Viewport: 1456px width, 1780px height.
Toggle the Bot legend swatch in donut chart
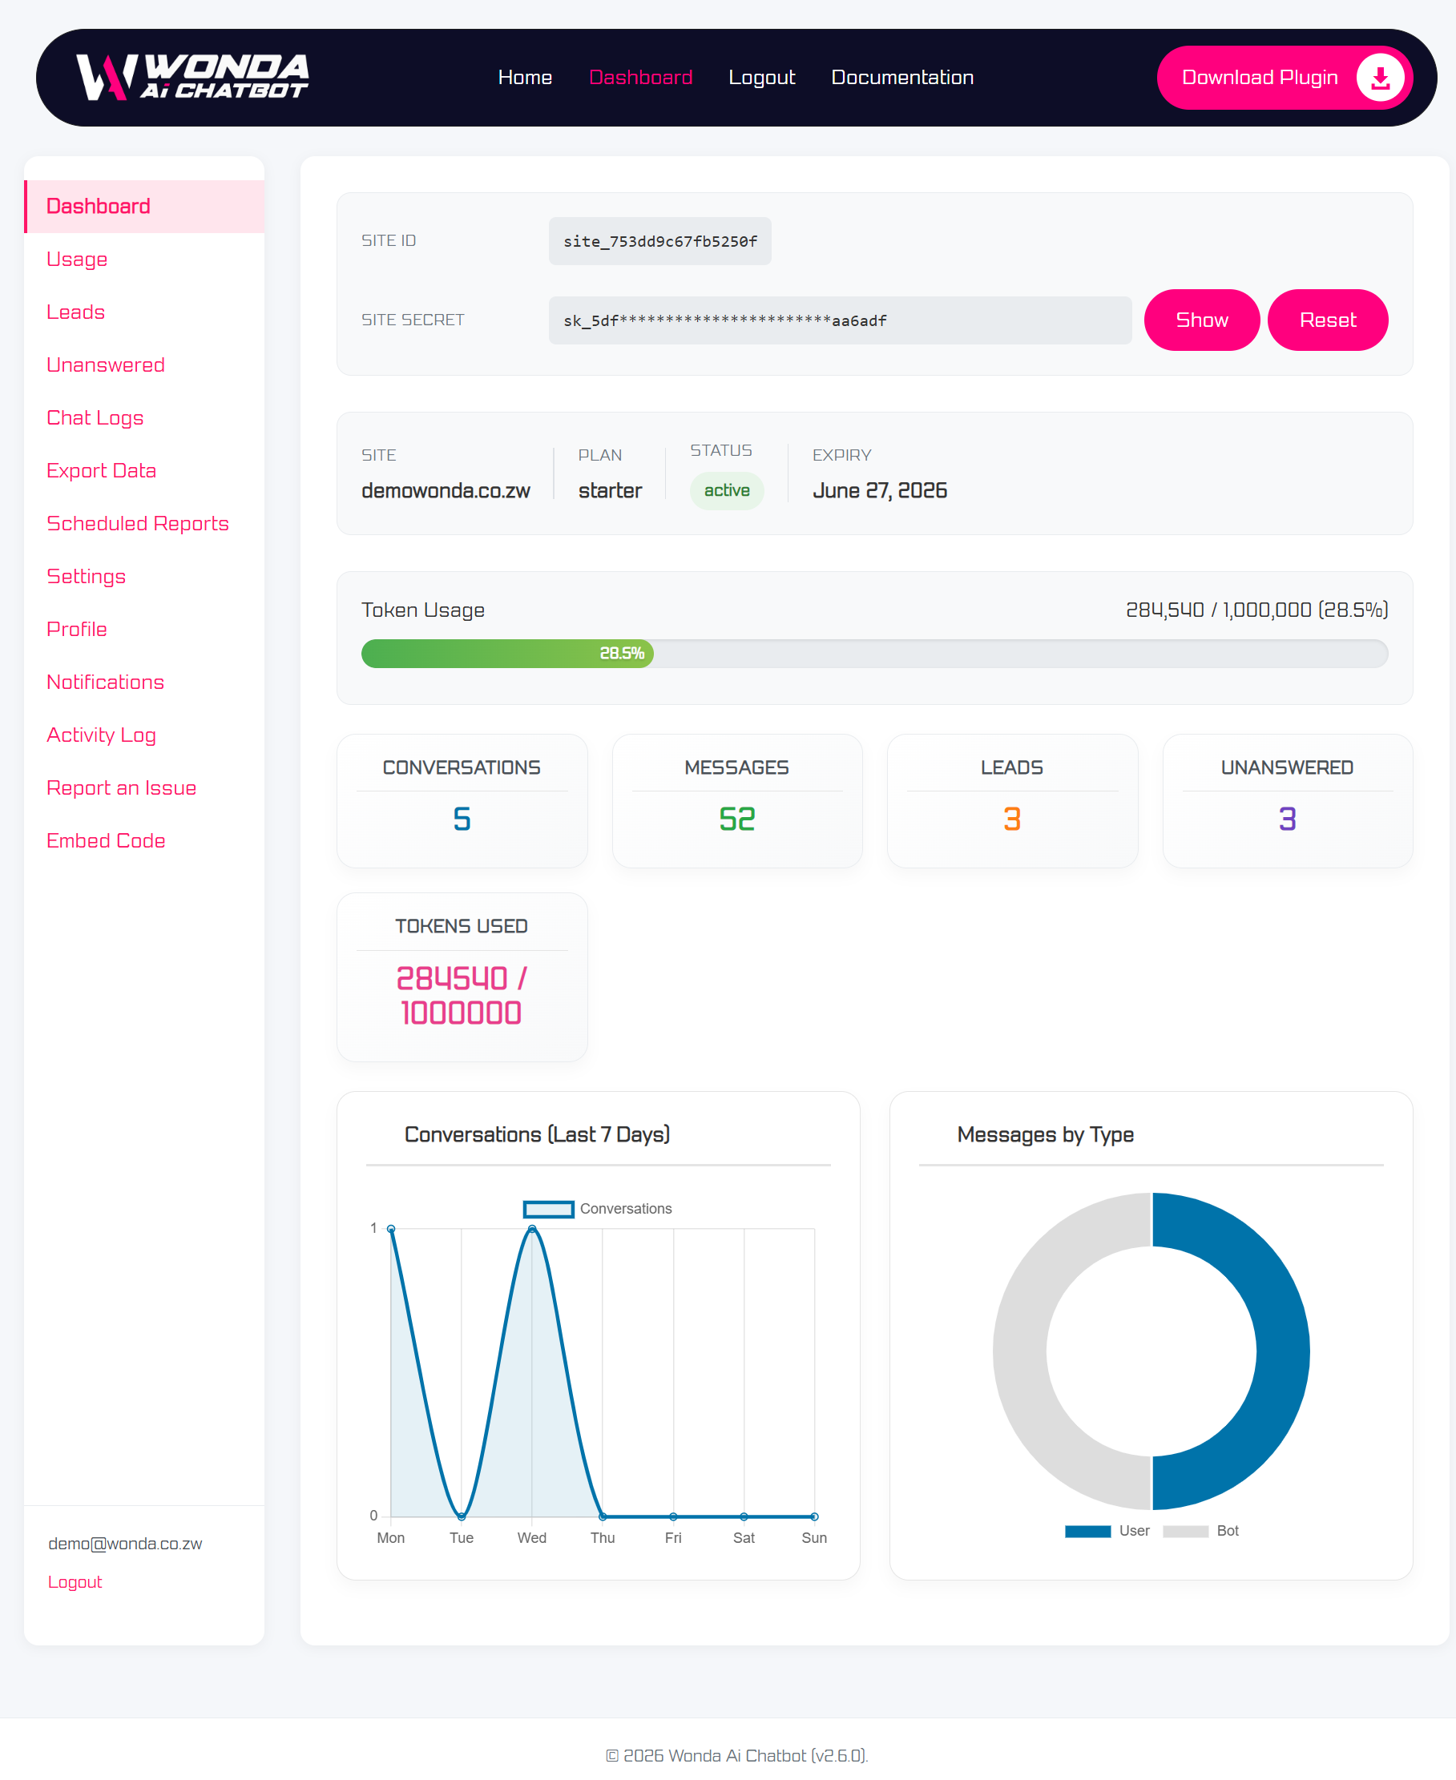[1184, 1530]
